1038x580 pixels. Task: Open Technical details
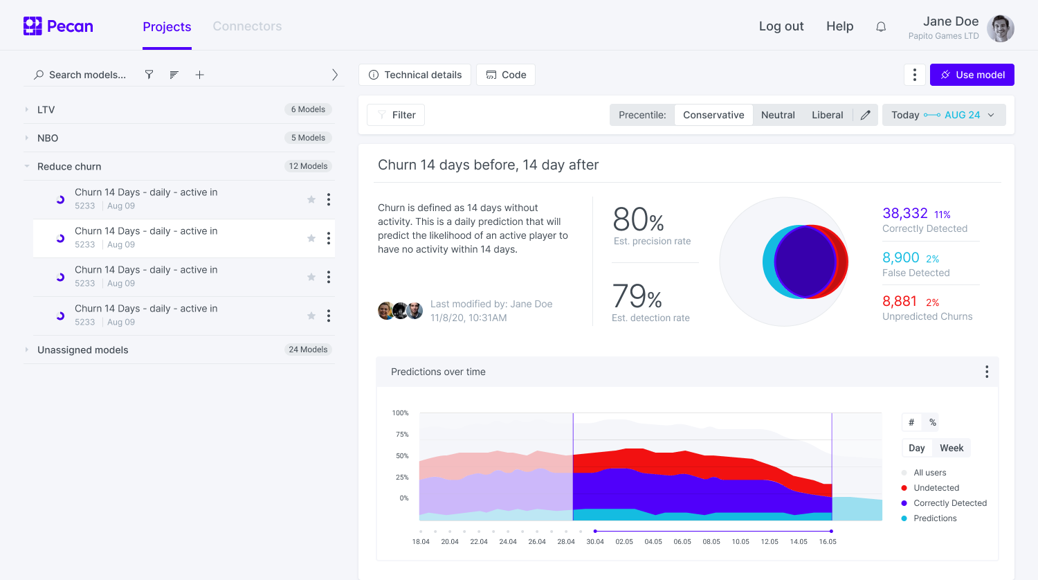tap(415, 75)
